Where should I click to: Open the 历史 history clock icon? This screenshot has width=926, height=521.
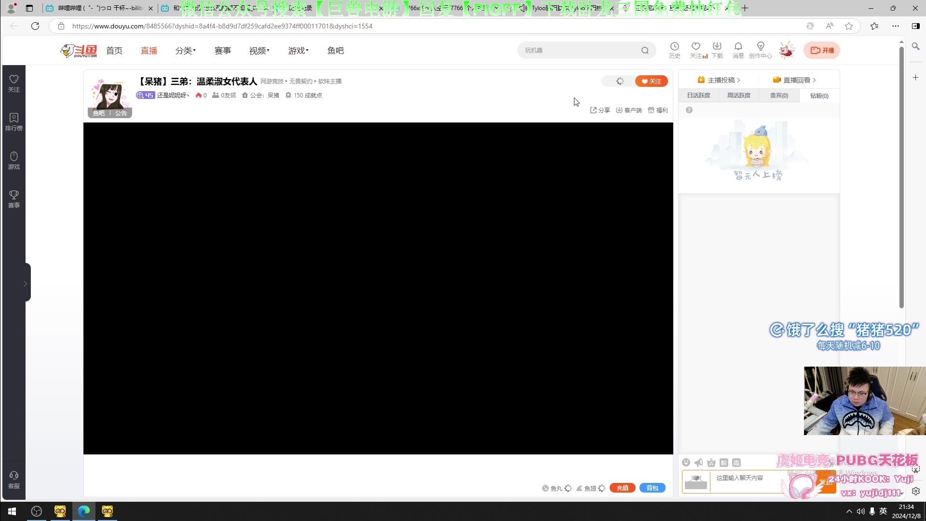point(674,50)
